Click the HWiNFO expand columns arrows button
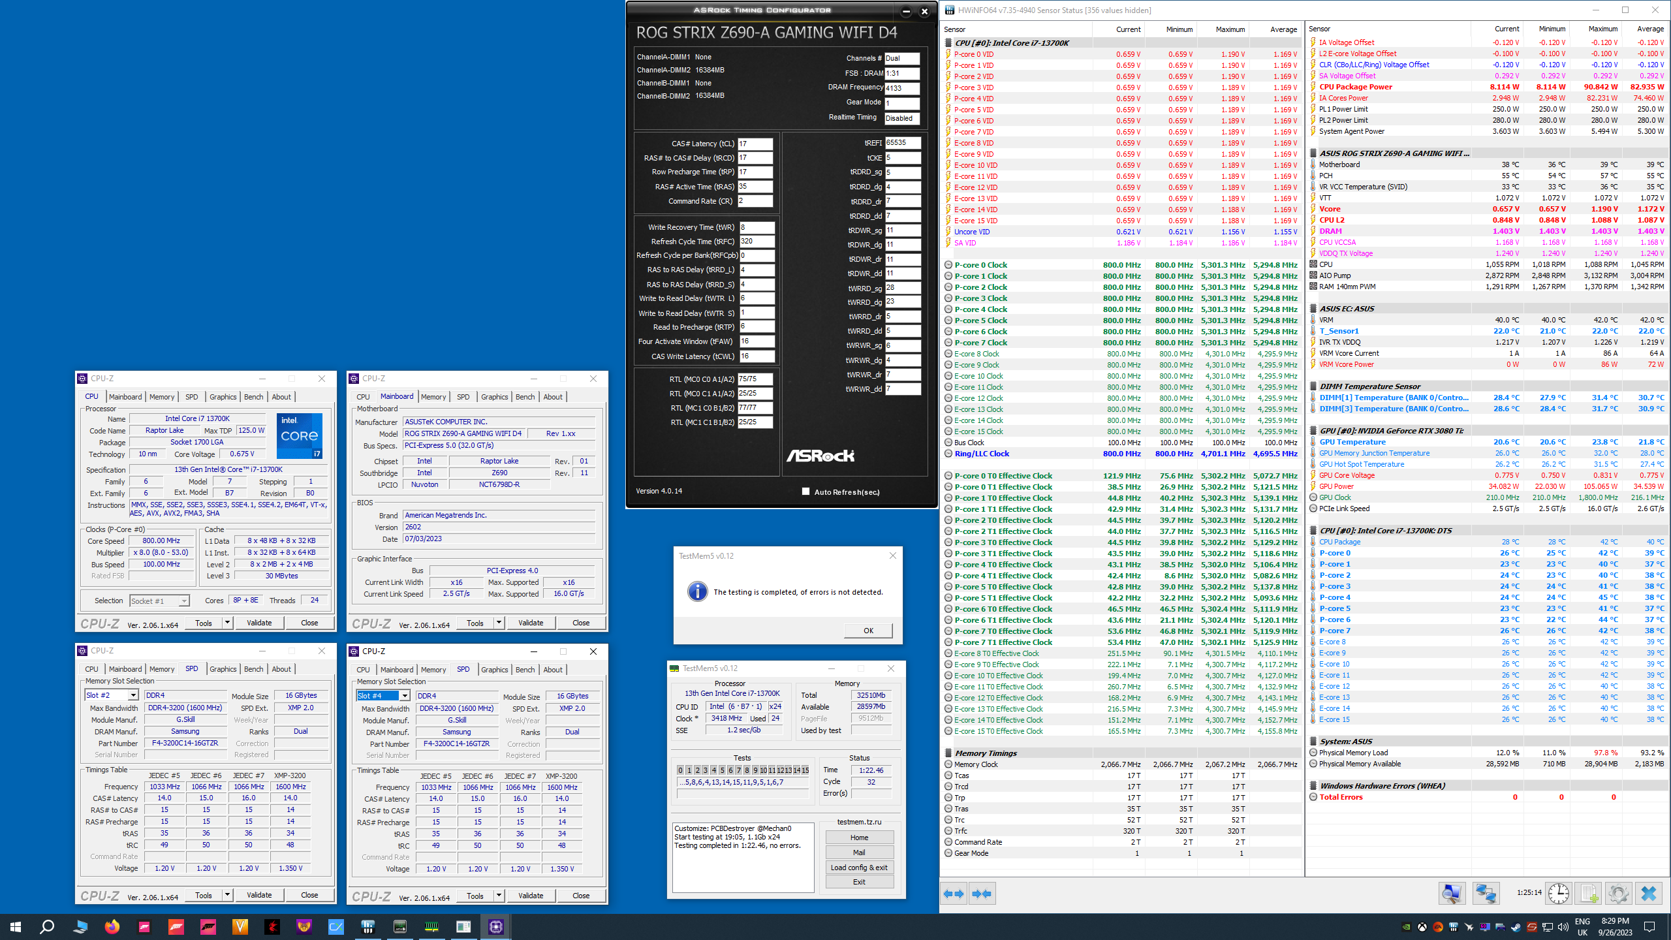 pos(954,894)
